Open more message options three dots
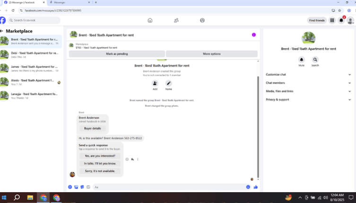The width and height of the screenshot is (356, 203). pyautogui.click(x=138, y=160)
